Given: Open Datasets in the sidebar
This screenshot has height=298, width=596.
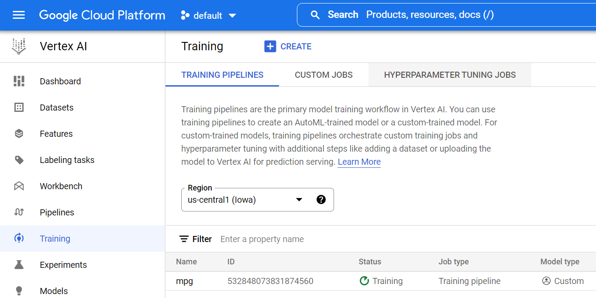Looking at the screenshot, I should [x=83, y=107].
